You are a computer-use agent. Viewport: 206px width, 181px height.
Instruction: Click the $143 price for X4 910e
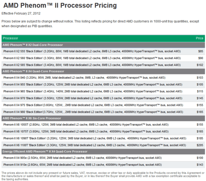(x=200, y=165)
